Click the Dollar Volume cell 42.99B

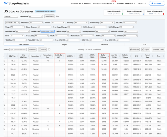[104, 61]
